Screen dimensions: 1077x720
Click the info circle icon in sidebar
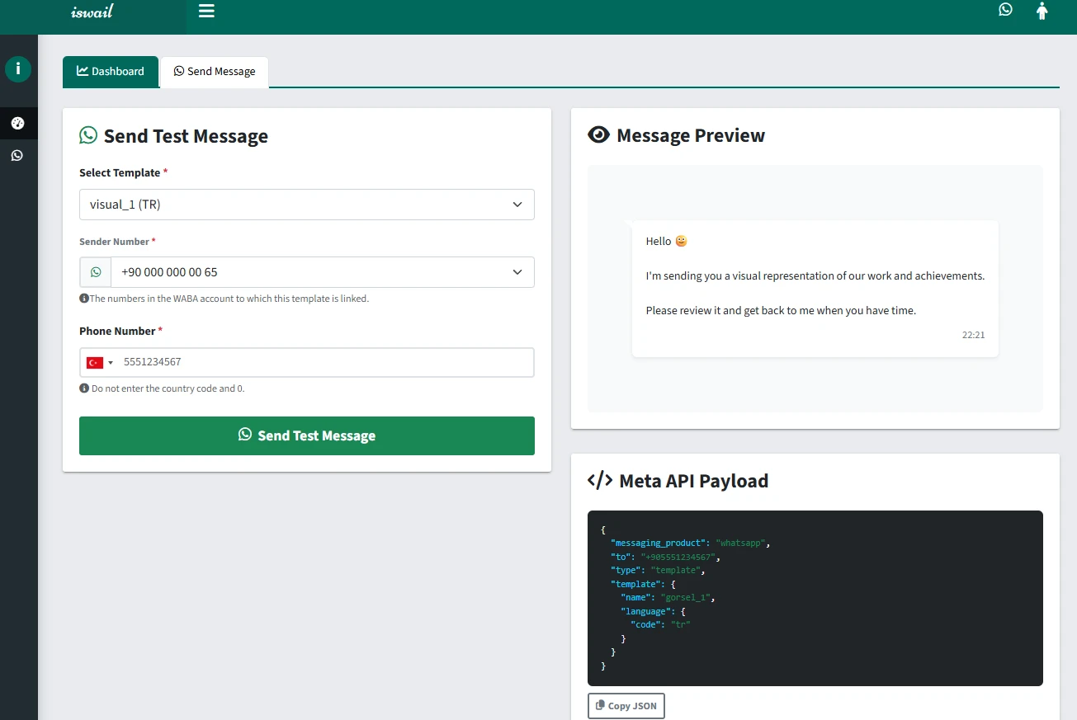pos(18,69)
